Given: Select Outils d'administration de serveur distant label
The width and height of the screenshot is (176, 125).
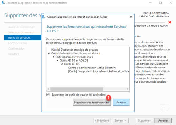Looking at the screenshot, I should (x=76, y=53).
